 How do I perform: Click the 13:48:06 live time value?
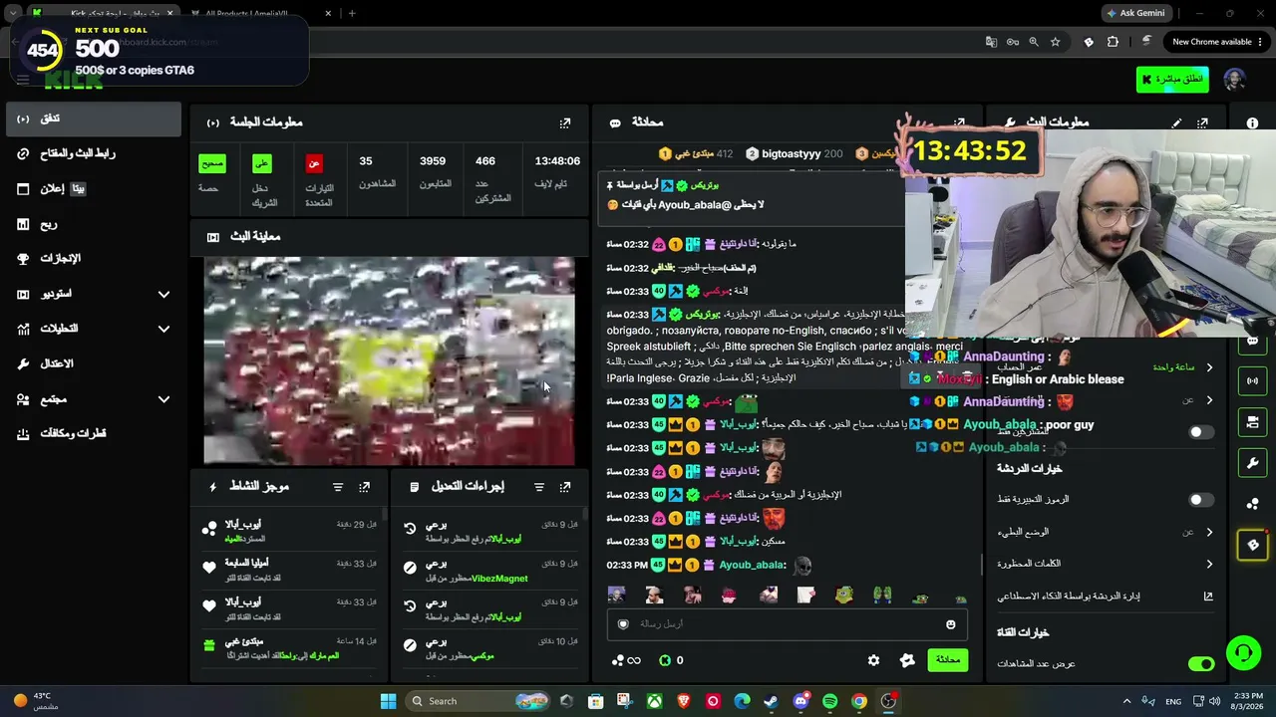[x=557, y=161]
